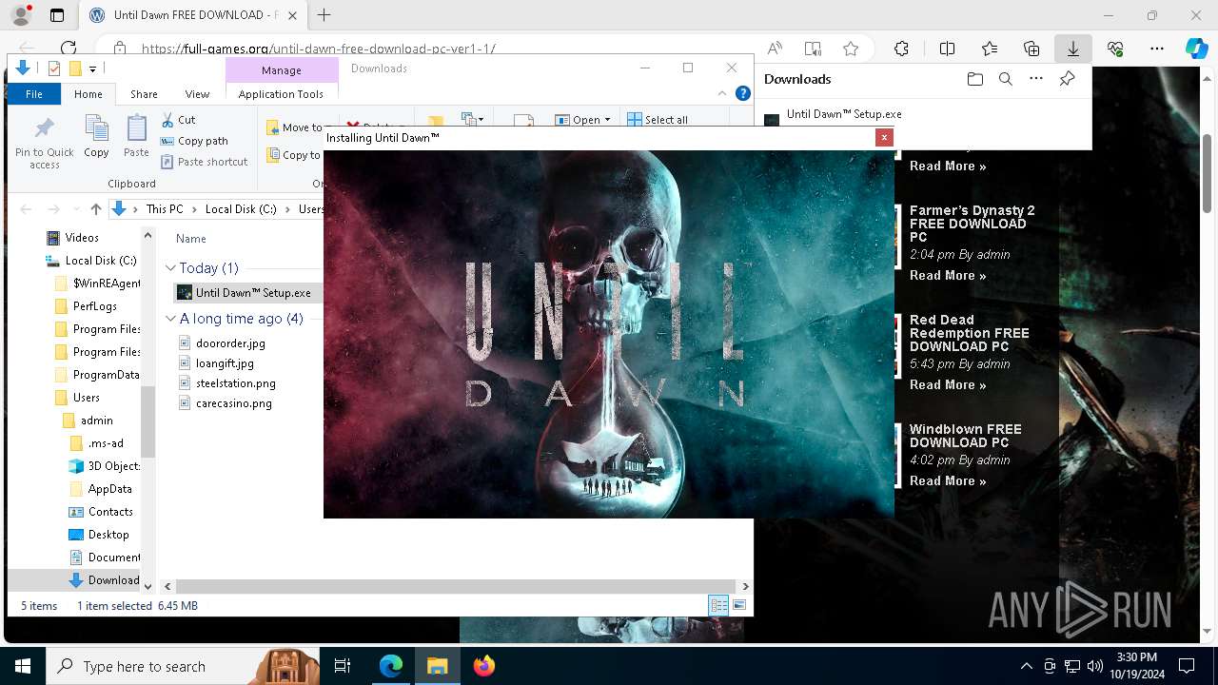Open Edge Collections icon
The image size is (1218, 685).
click(1031, 49)
